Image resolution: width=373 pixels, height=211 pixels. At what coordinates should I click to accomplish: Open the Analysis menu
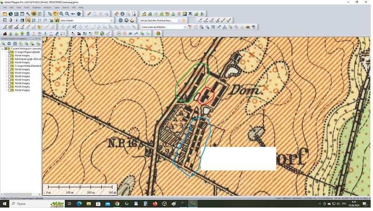[48, 8]
